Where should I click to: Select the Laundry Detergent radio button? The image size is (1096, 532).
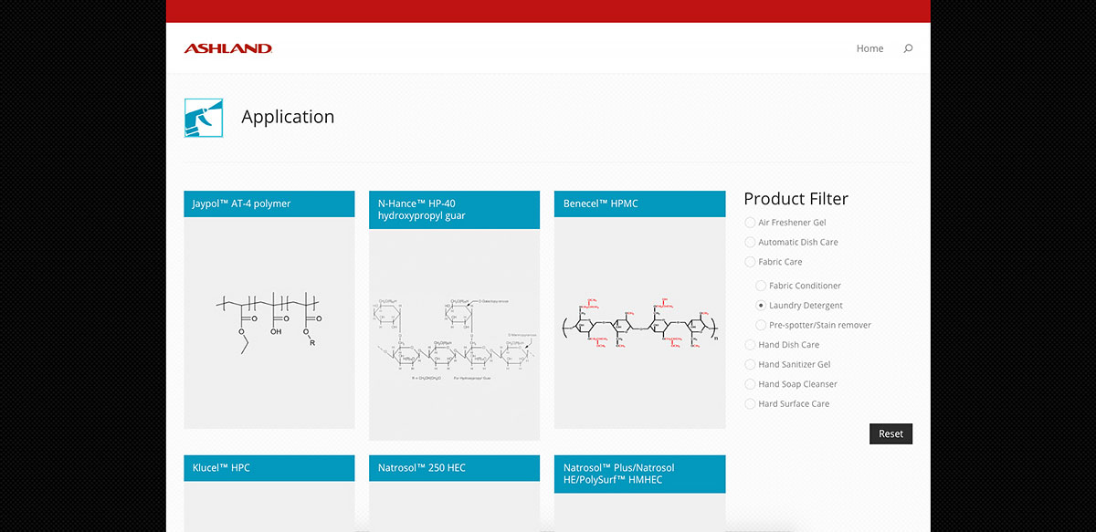pyautogui.click(x=762, y=306)
